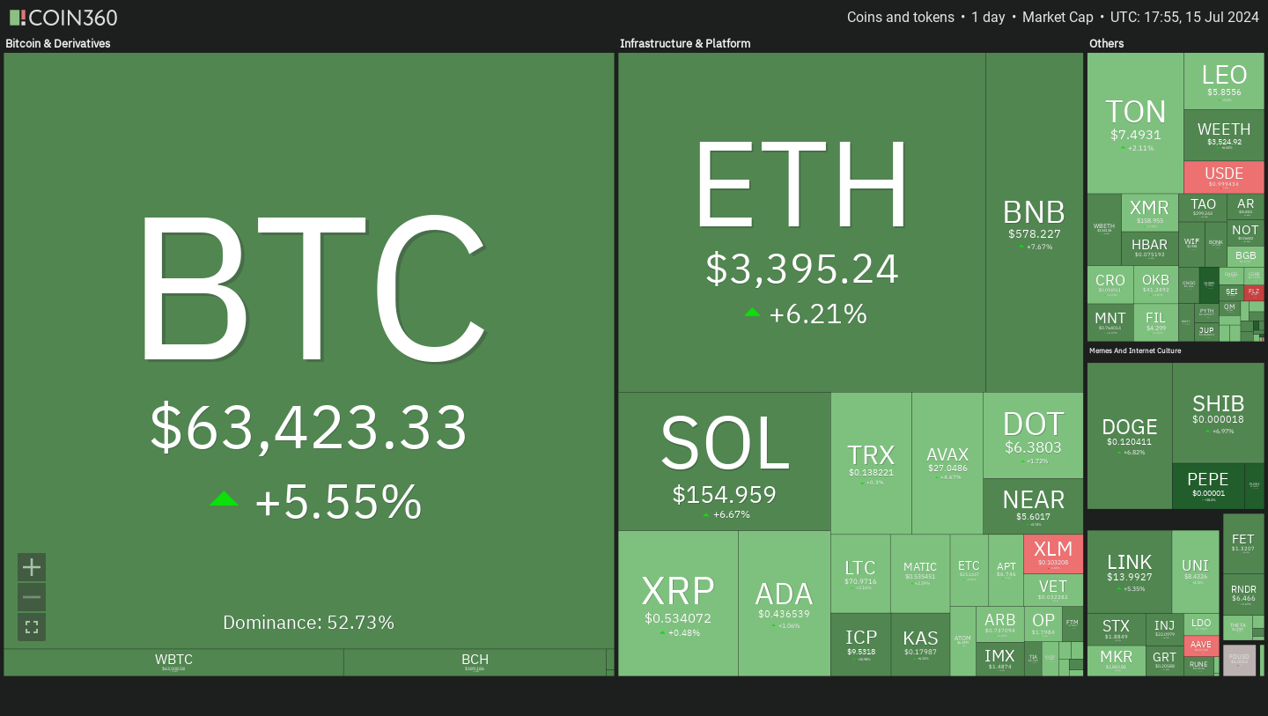Image resolution: width=1268 pixels, height=716 pixels.
Task: Click the zoom out minus button
Action: point(32,597)
